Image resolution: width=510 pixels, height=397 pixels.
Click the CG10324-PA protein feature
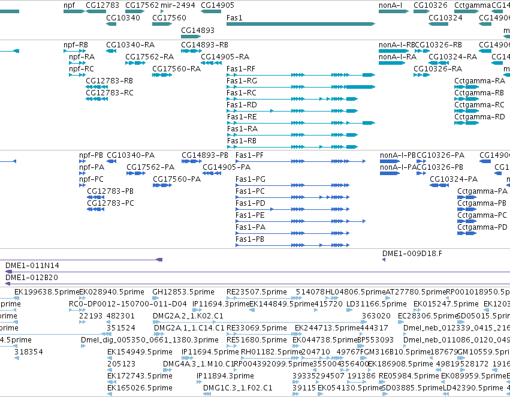click(x=439, y=185)
